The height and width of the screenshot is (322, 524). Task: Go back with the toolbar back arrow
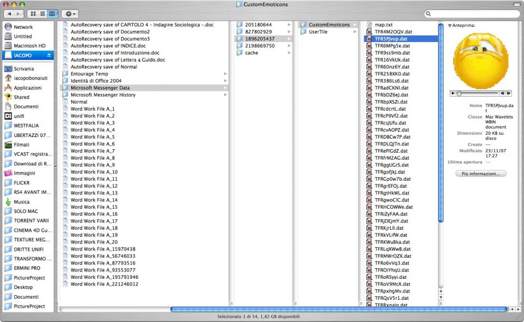[9, 14]
